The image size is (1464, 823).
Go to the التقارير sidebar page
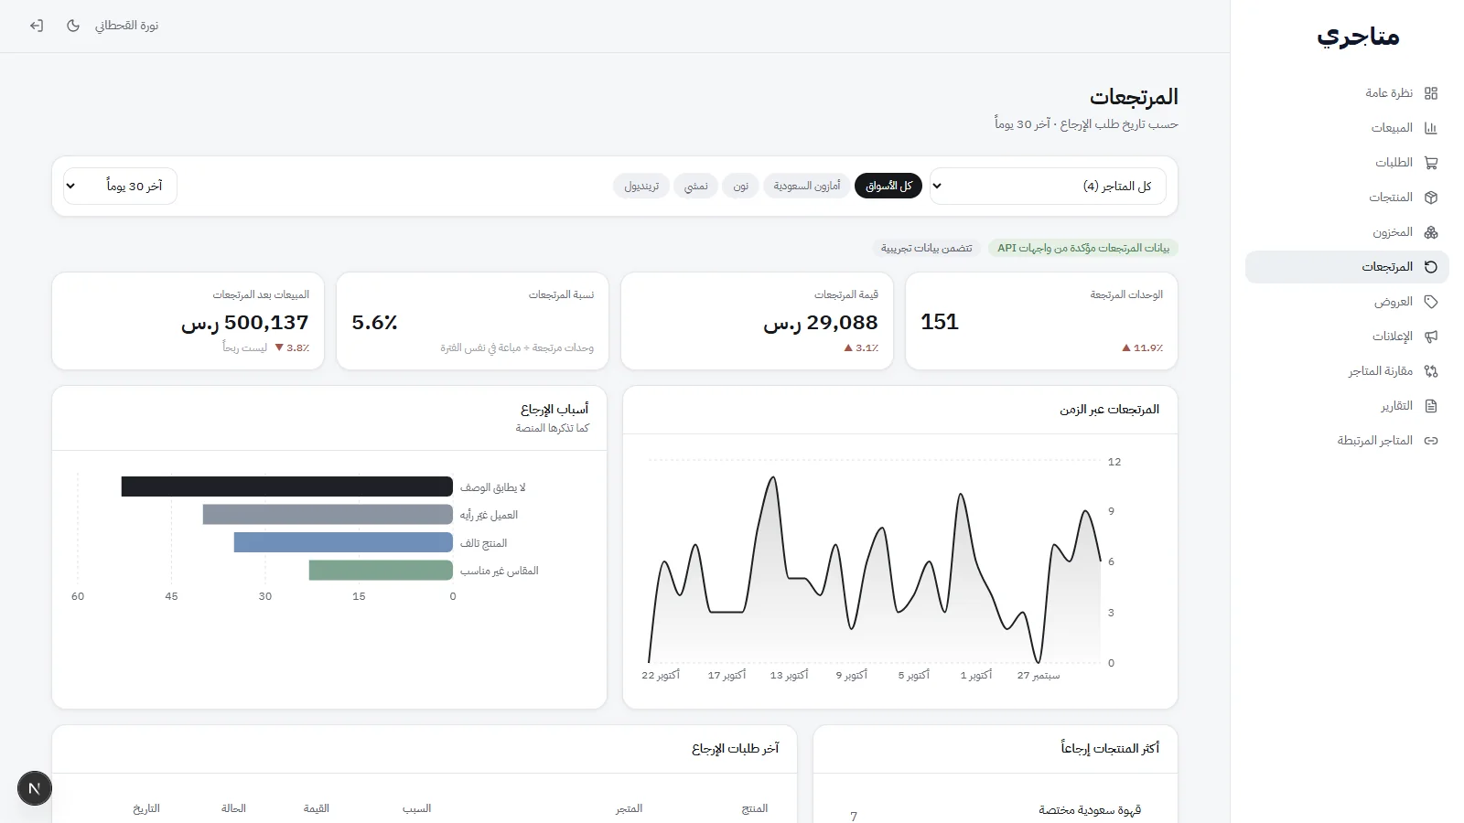click(x=1347, y=406)
